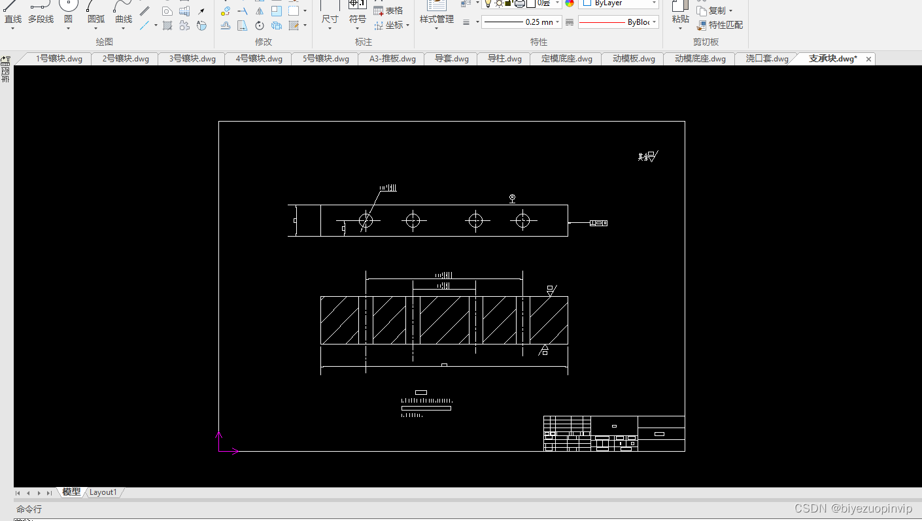
Task: Click the black arrow leader tool
Action: pyautogui.click(x=201, y=11)
